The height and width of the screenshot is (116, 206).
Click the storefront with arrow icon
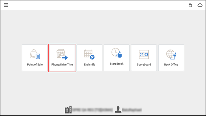pyautogui.click(x=62, y=54)
